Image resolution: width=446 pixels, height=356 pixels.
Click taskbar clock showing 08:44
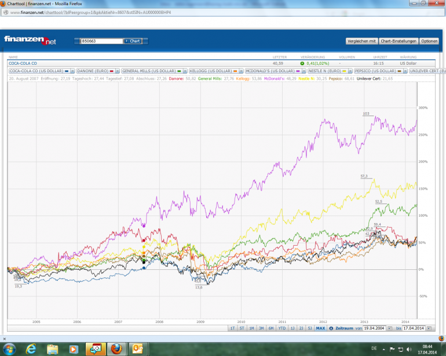[427, 350]
